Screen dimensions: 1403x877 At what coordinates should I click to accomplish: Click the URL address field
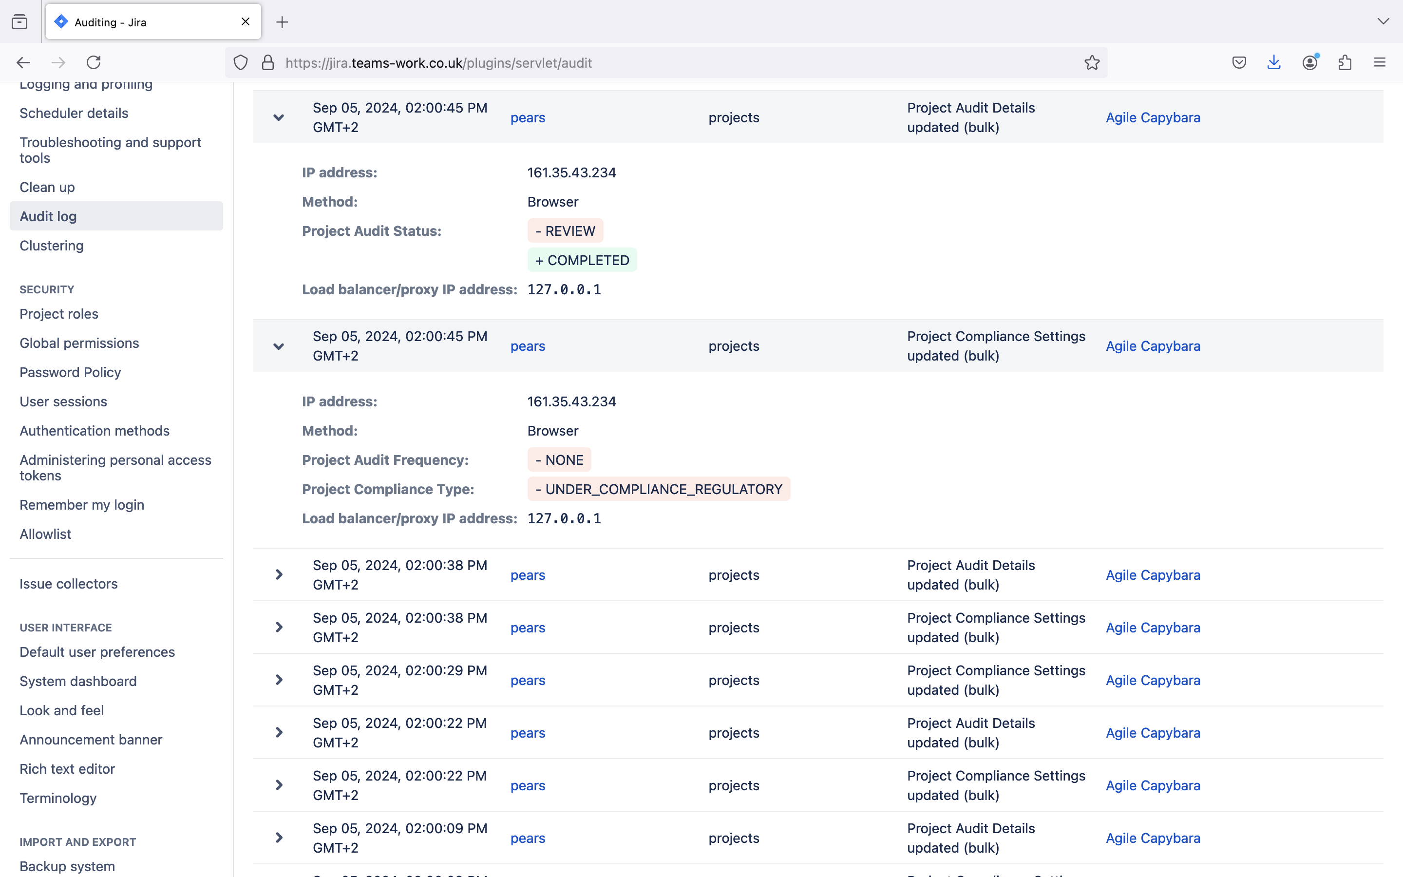coord(667,63)
